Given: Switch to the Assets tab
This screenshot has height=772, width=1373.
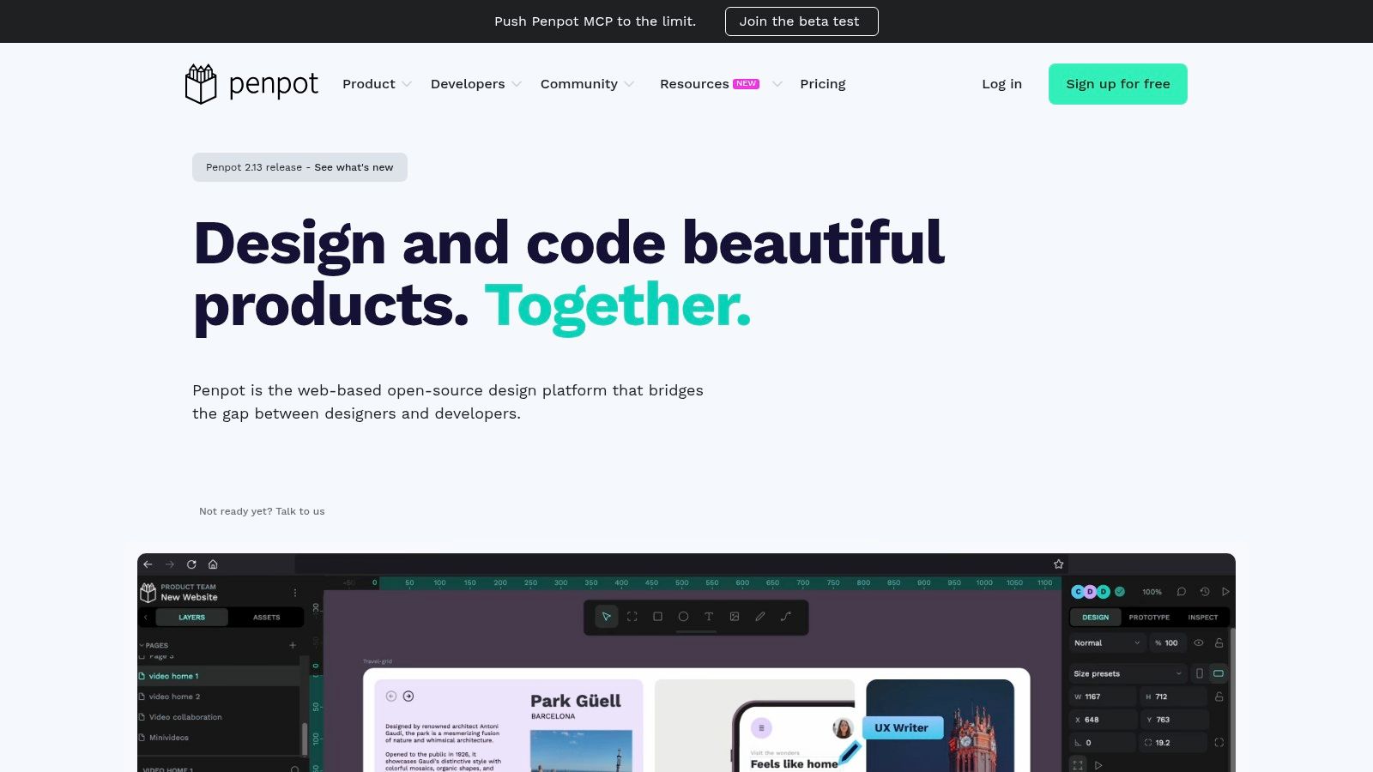Looking at the screenshot, I should tap(266, 618).
